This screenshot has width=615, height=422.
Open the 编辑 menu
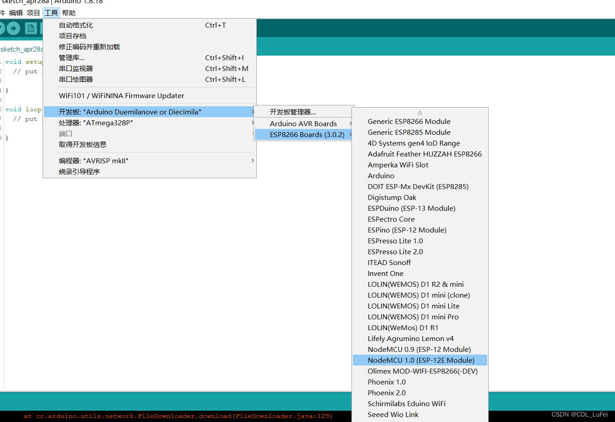pos(16,13)
